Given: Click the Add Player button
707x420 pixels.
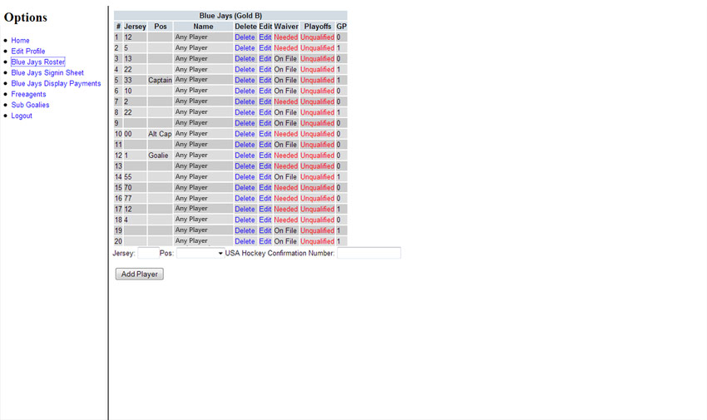Looking at the screenshot, I should click(140, 274).
